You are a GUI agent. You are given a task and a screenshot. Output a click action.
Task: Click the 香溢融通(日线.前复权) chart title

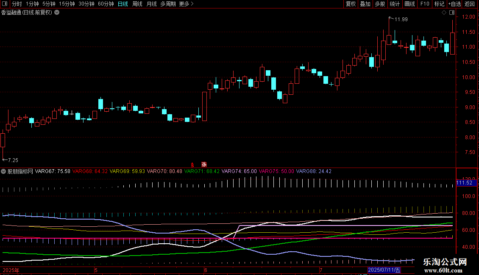pos(27,13)
